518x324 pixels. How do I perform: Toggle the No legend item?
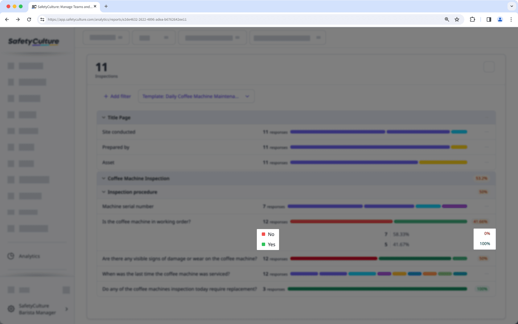tap(268, 234)
